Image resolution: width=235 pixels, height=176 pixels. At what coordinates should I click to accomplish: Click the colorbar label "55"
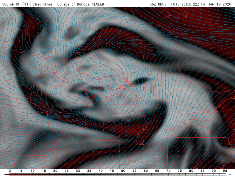[x=135, y=171]
